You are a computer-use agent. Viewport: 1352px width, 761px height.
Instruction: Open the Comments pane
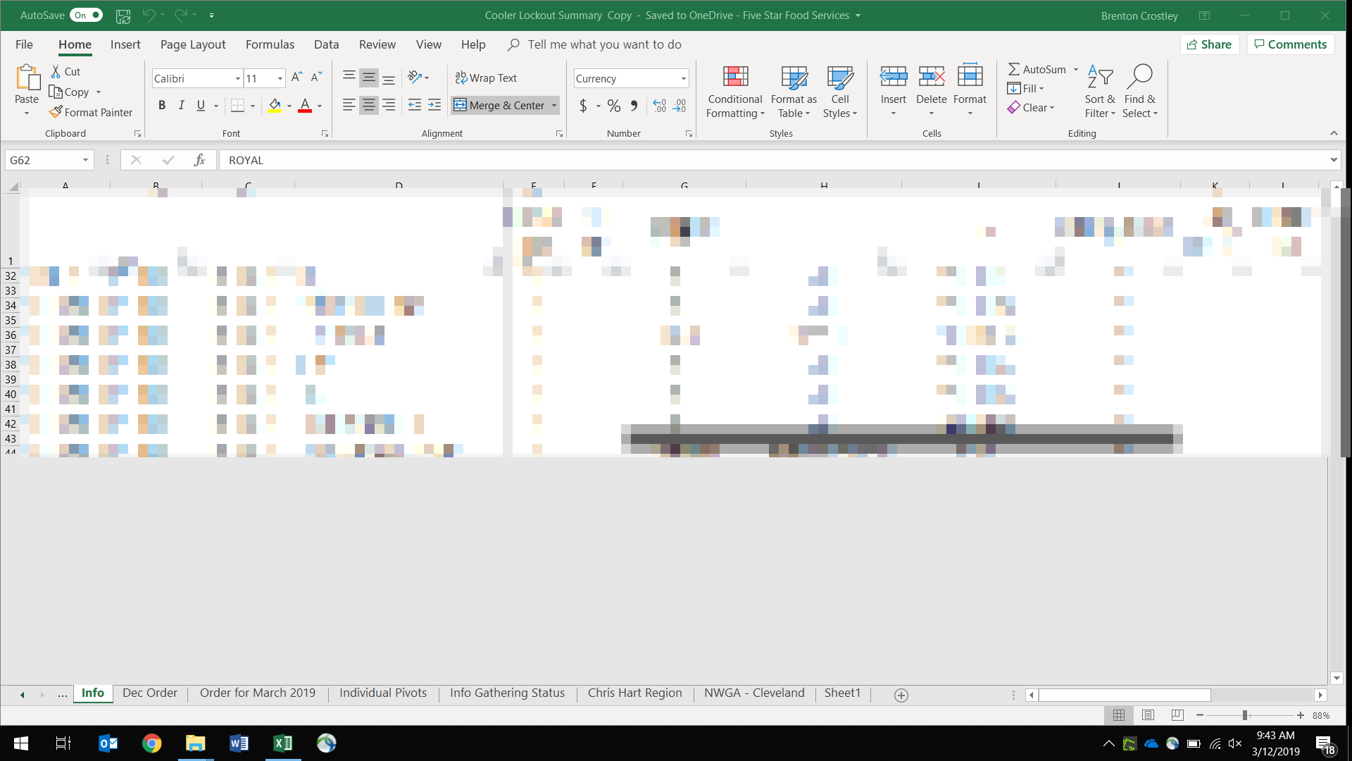coord(1290,44)
